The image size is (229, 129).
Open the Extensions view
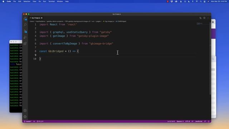click(25, 43)
